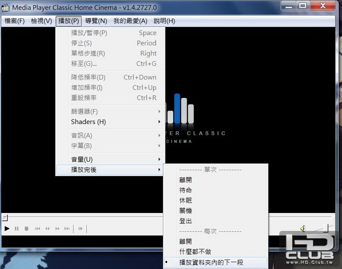
Task: Select 播放/暫停(P) menu entry
Action: (110, 33)
